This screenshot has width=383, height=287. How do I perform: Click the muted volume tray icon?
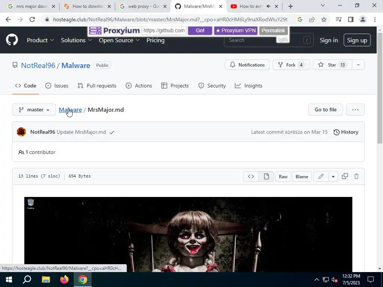pos(335,280)
